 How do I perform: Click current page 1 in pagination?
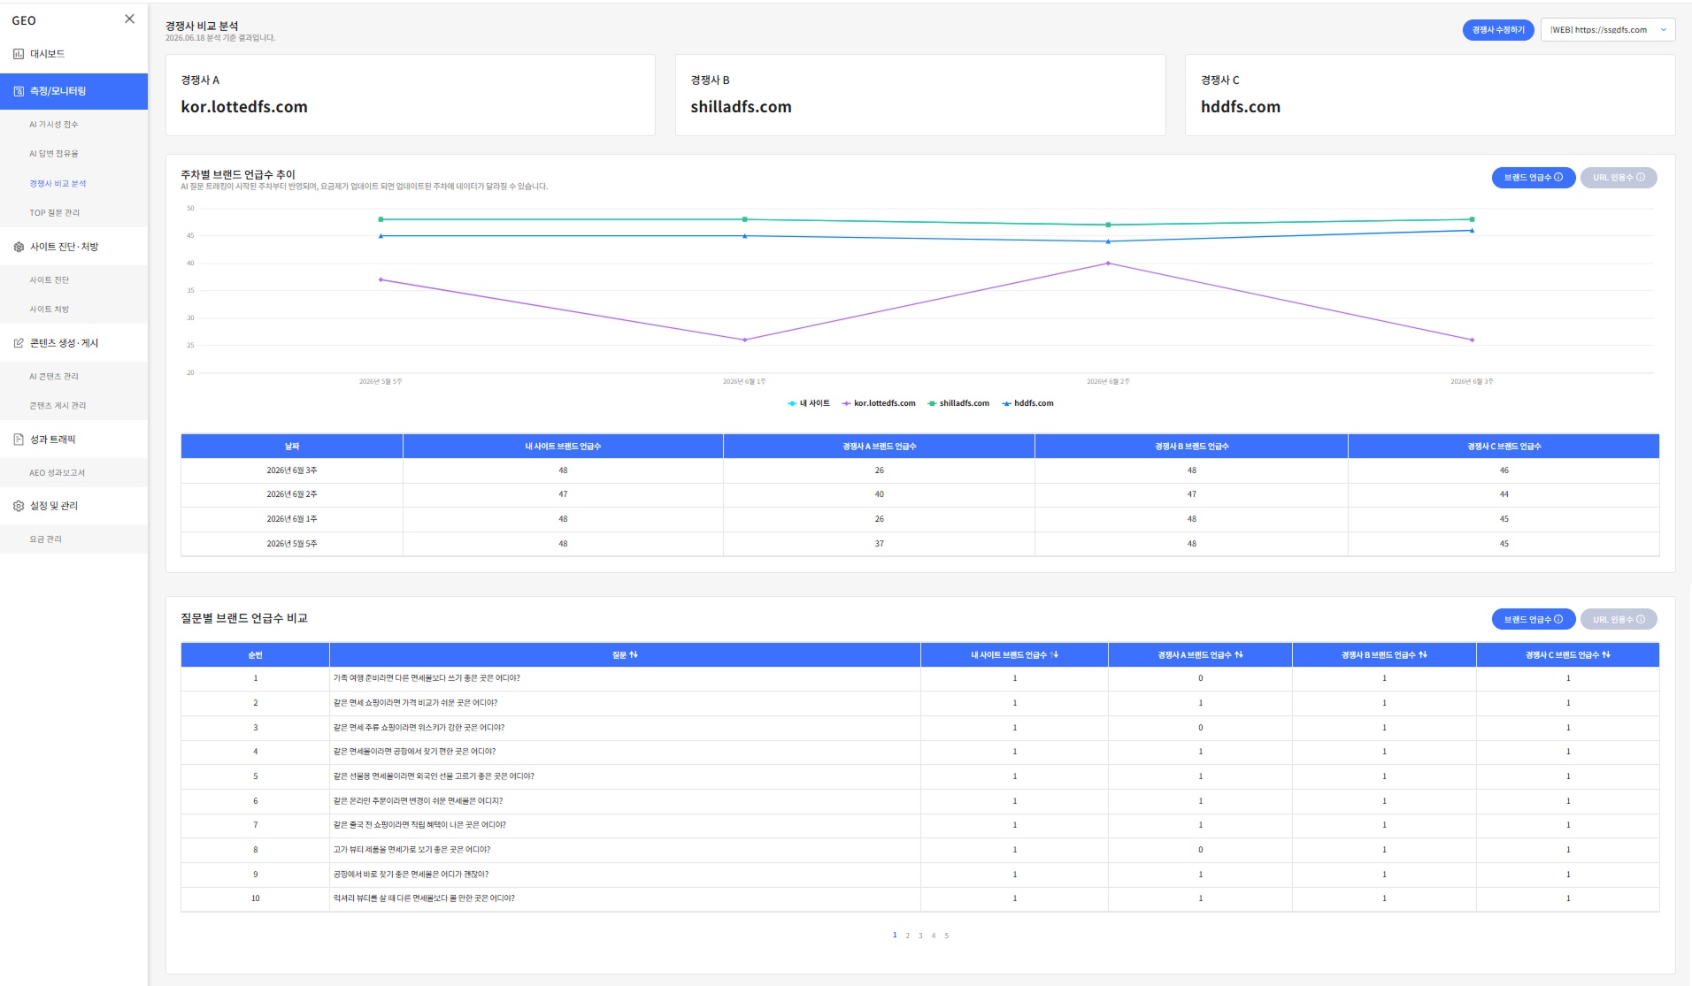(895, 935)
